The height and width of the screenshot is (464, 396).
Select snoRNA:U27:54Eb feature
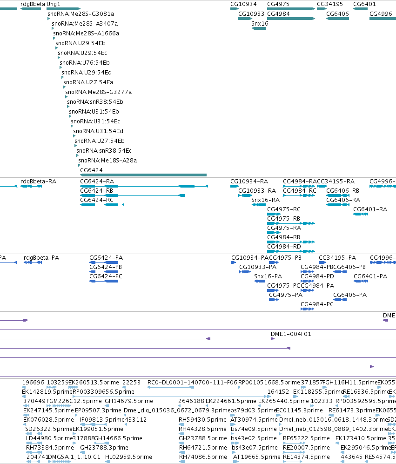pos(76,146)
